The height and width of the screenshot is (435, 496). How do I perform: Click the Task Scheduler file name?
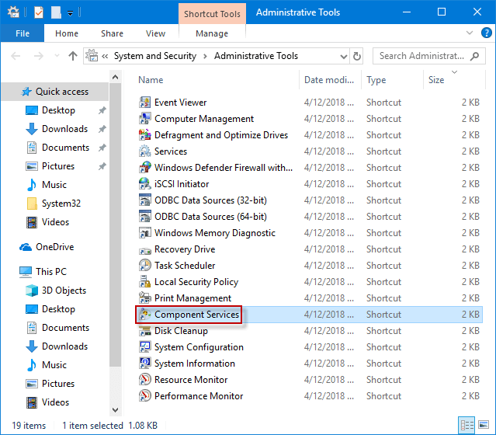click(185, 266)
